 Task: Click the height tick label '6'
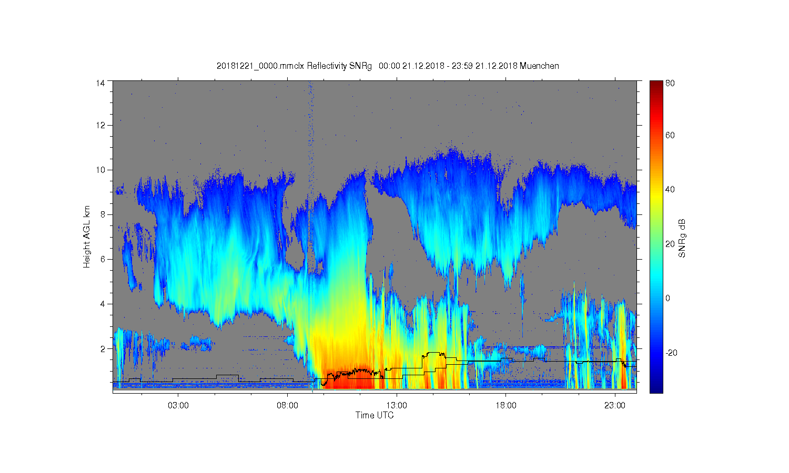pos(102,259)
